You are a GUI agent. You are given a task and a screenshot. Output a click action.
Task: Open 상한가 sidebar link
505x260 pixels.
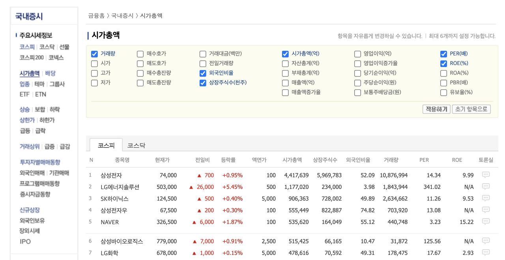pyautogui.click(x=27, y=120)
